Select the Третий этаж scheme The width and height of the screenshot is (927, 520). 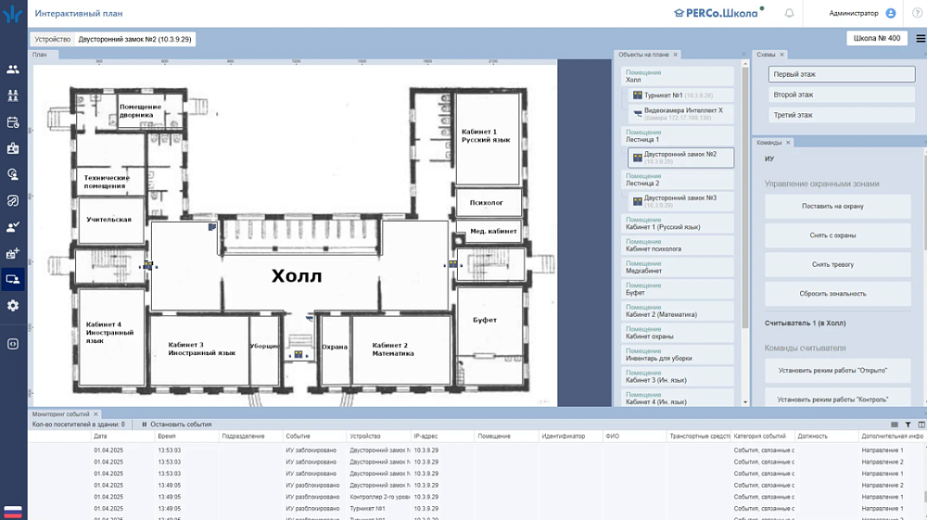[842, 115]
